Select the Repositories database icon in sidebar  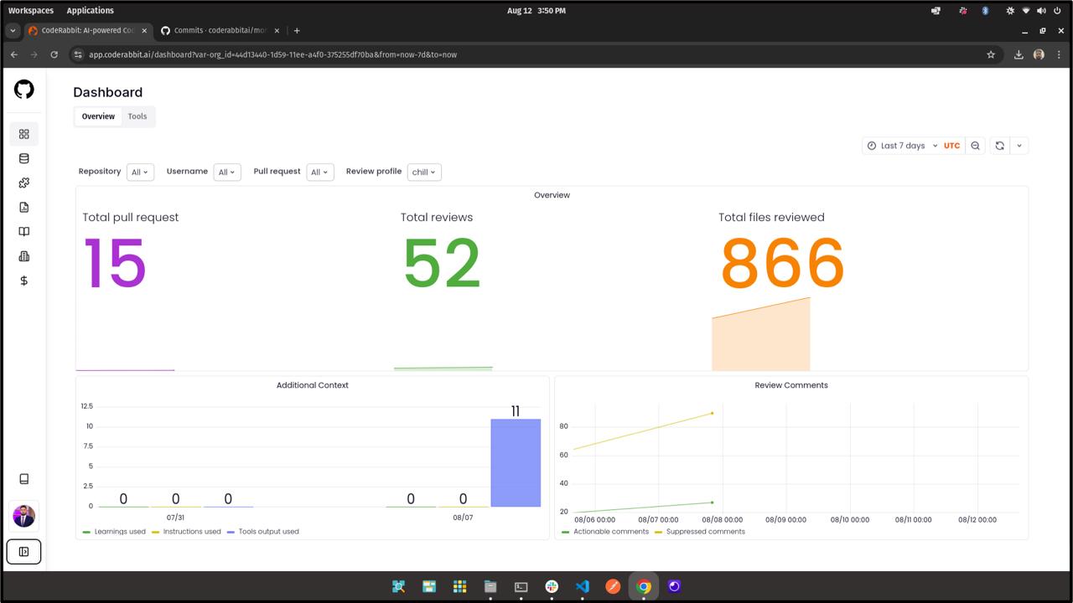click(x=23, y=157)
